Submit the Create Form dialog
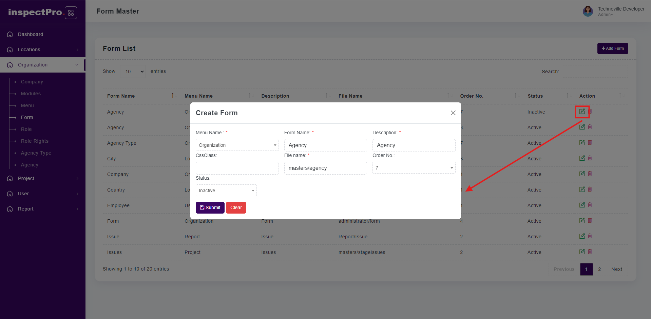651x319 pixels. point(210,207)
